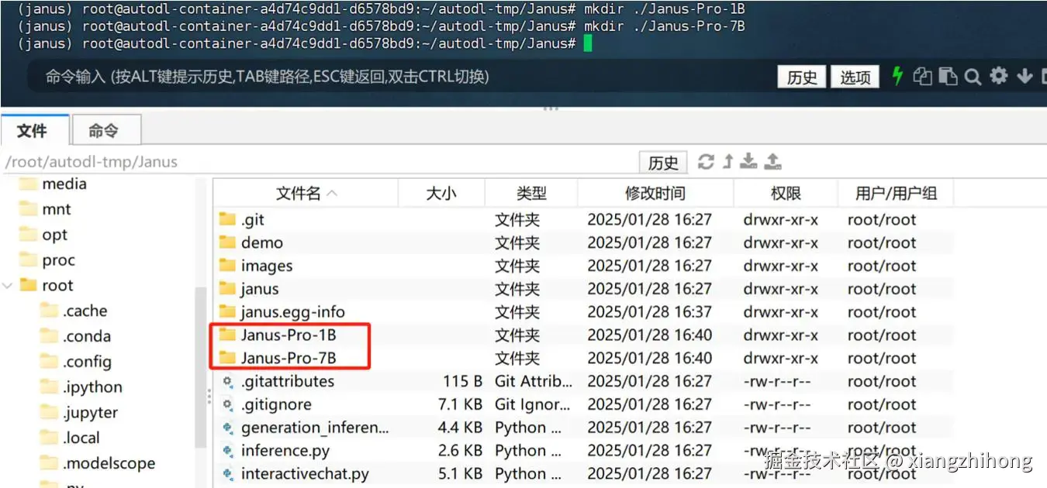
Task: Select the .jupyter folder in tree
Action: point(90,413)
